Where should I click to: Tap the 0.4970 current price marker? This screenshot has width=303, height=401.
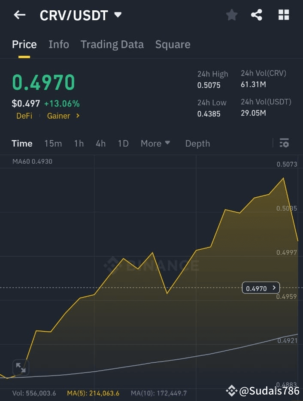(261, 288)
